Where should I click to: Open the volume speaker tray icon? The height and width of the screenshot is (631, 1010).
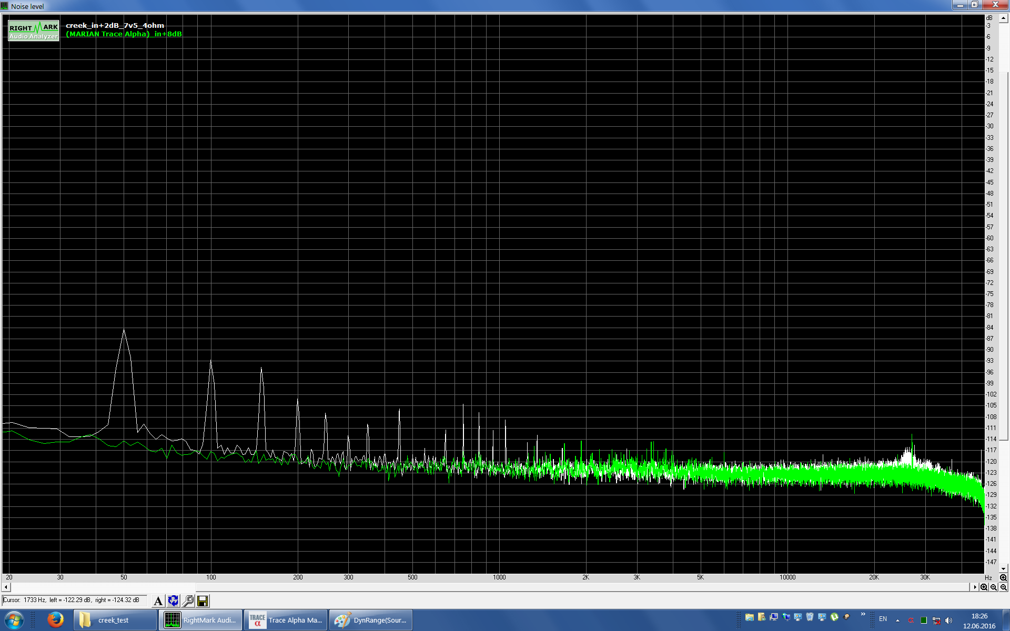(x=949, y=620)
